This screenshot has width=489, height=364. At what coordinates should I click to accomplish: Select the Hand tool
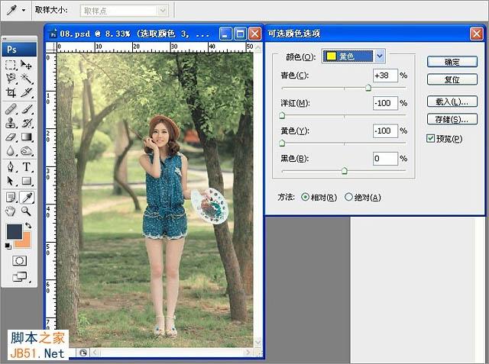click(x=11, y=211)
